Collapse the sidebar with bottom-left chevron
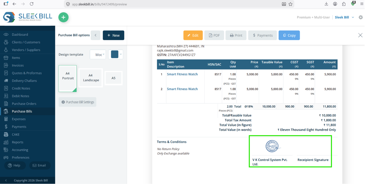The height and width of the screenshot is (184, 365). coord(6,180)
